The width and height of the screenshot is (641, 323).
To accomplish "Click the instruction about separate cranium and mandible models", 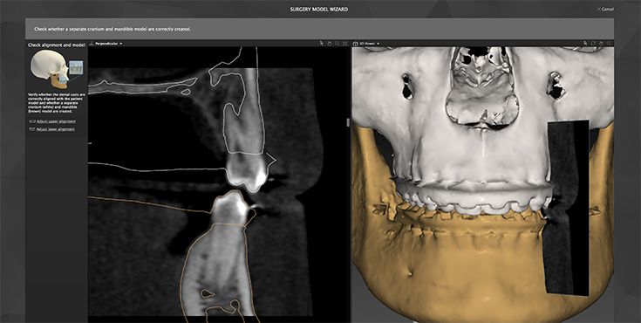I will 113,29.
